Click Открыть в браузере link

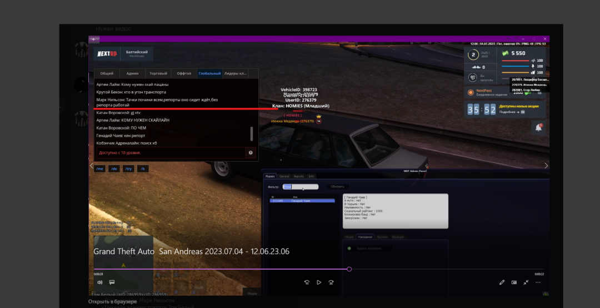[112, 301]
